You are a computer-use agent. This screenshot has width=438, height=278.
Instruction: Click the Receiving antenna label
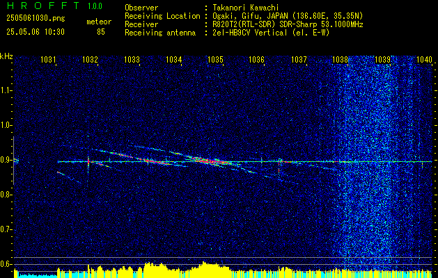[160, 33]
